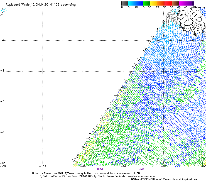The width and height of the screenshot is (206, 181).
Task: Click the color scale label '35'
Action: coord(171,8)
